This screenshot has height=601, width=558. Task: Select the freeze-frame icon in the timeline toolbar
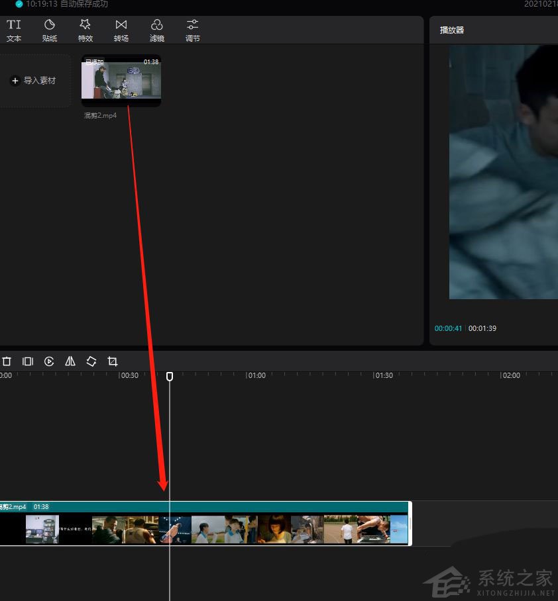coord(28,361)
